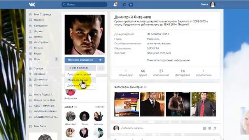
Task: Open Фотографии in the sidebar
Action: click(x=41, y=42)
